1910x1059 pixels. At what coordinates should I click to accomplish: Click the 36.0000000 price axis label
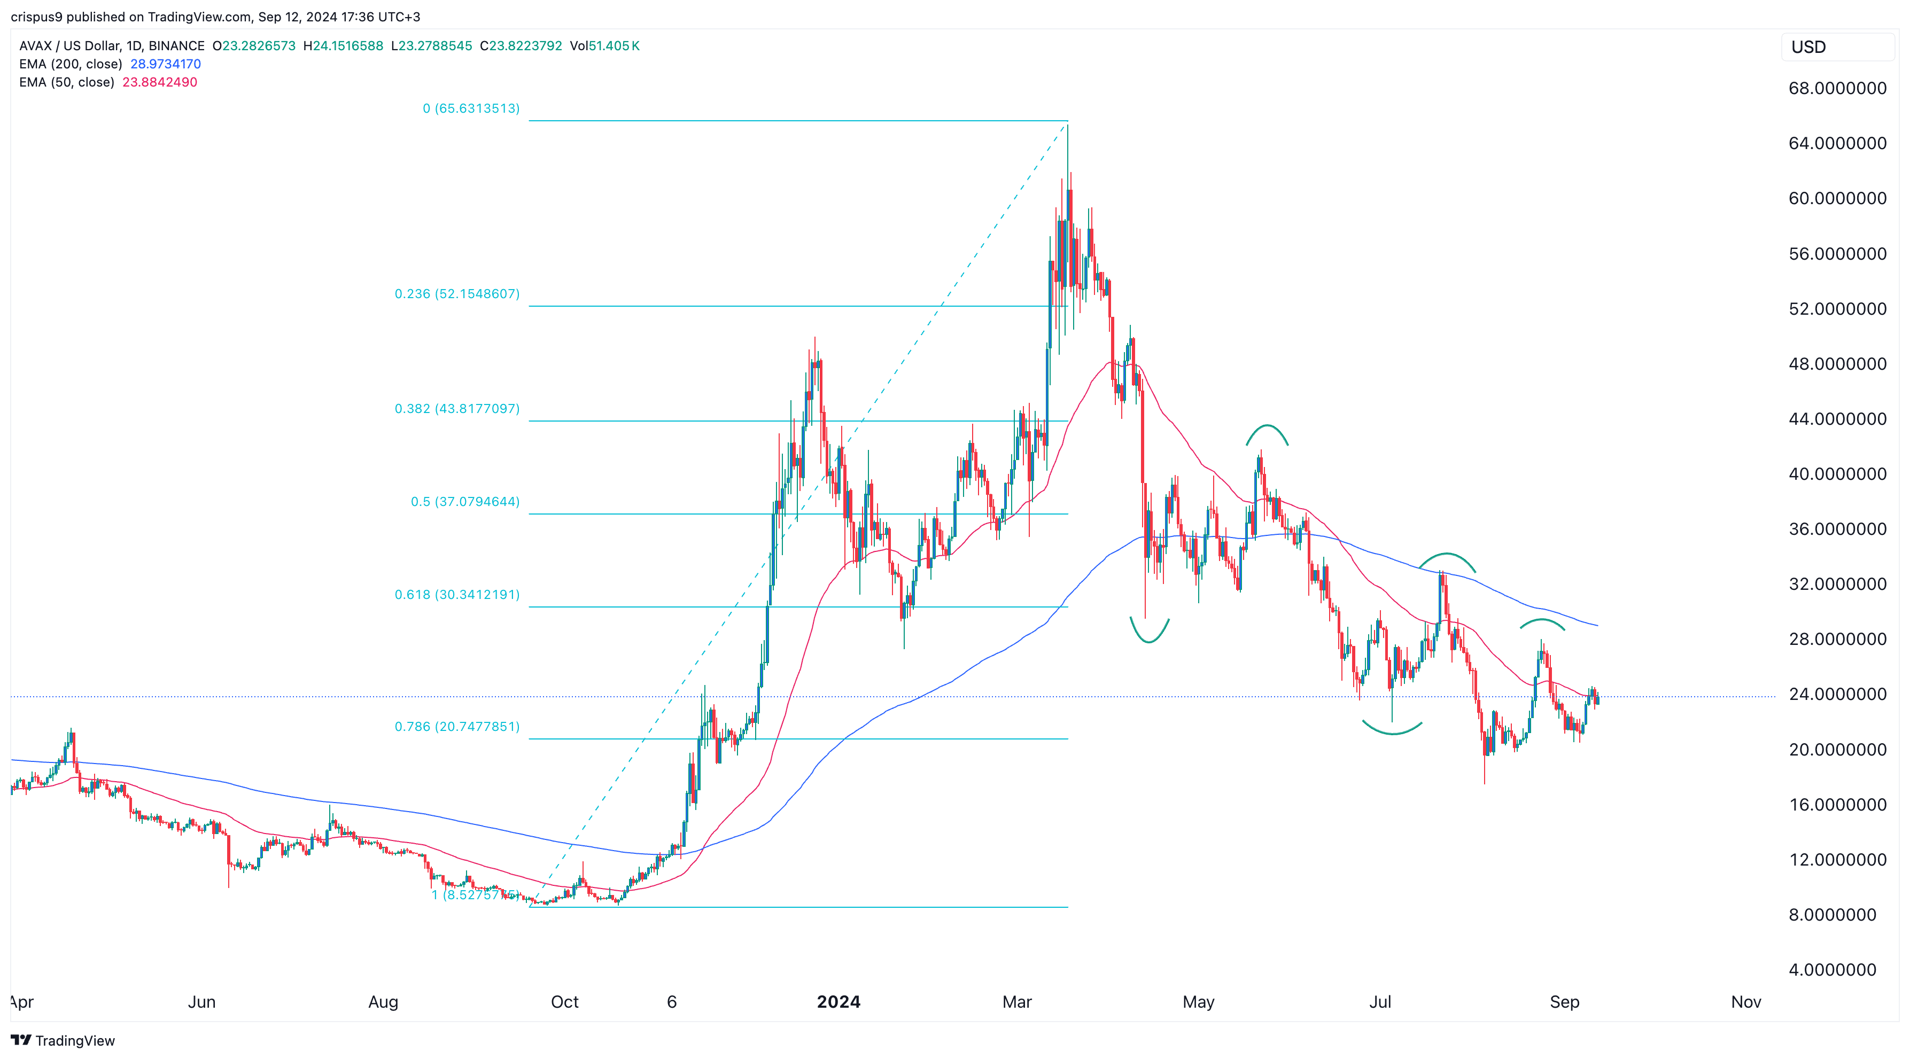pos(1837,528)
